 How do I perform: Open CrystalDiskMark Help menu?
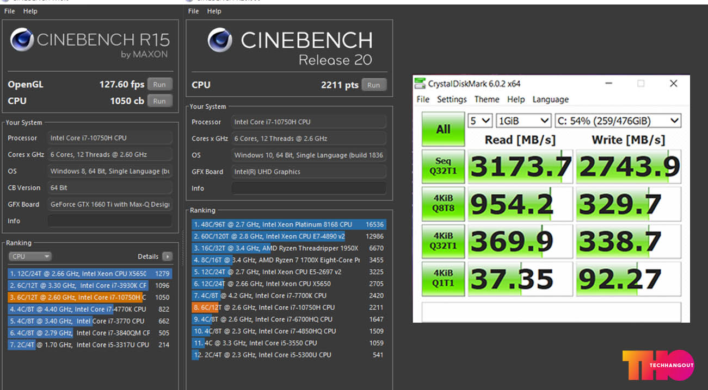[x=515, y=99]
